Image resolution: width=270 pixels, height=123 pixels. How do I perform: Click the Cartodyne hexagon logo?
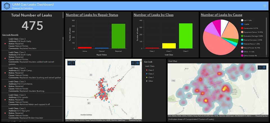[7, 6]
